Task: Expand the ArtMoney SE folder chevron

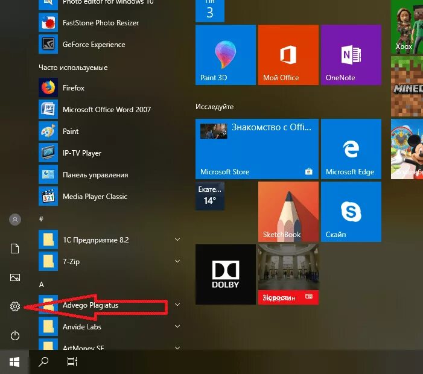Action: pos(177,347)
